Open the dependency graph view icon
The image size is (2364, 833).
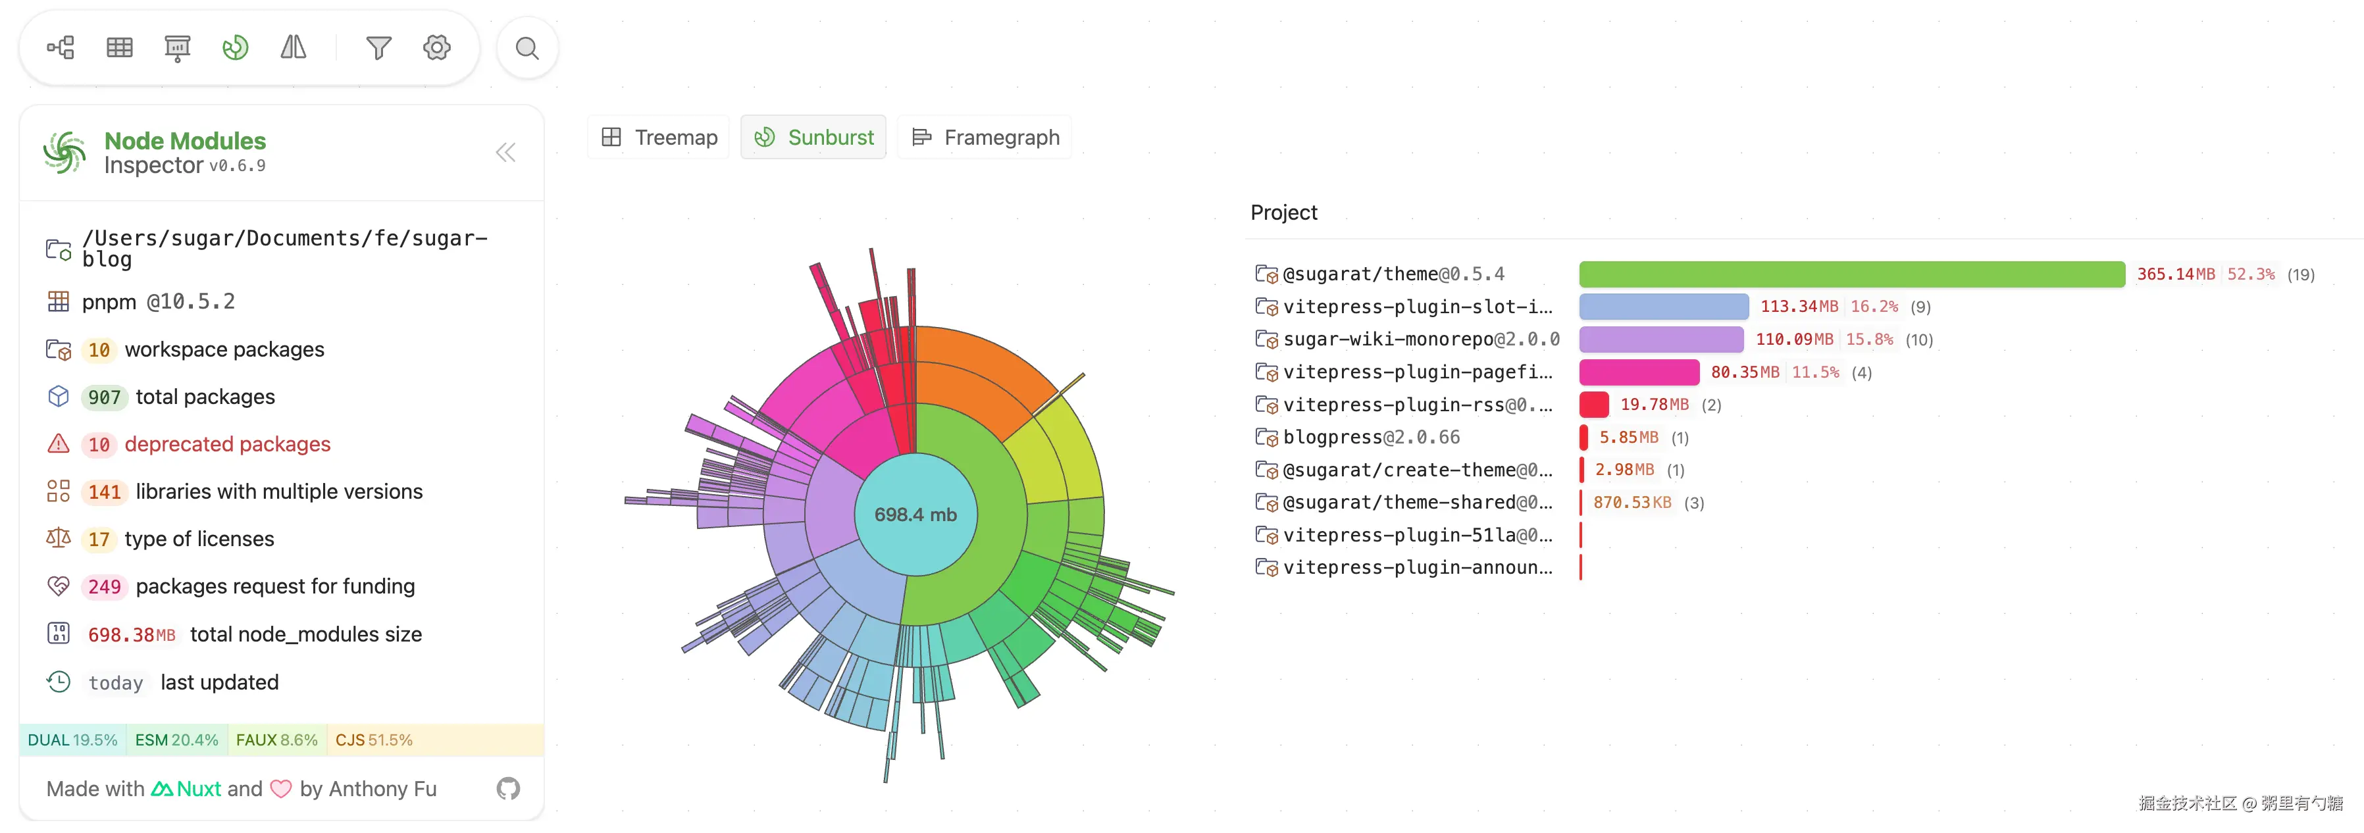61,48
